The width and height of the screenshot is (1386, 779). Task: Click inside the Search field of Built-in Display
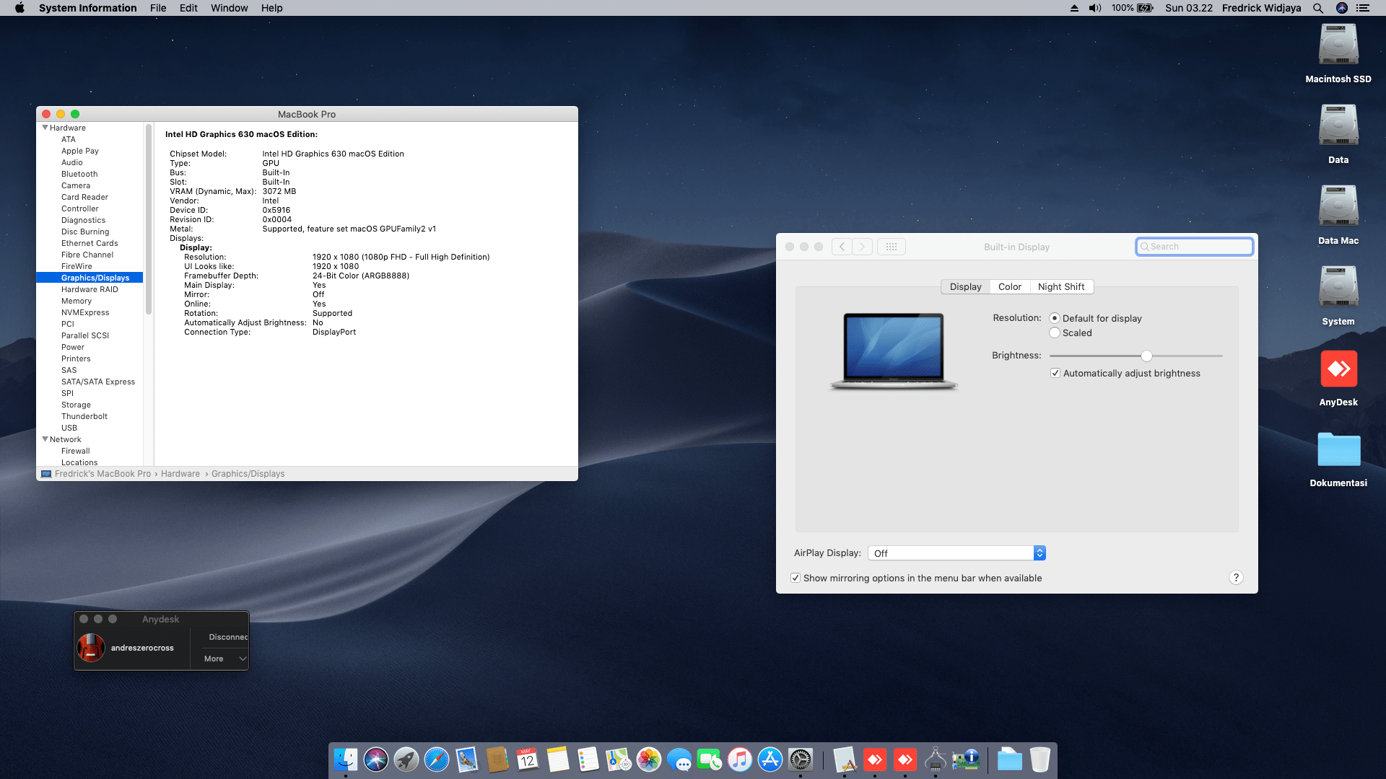click(1194, 246)
